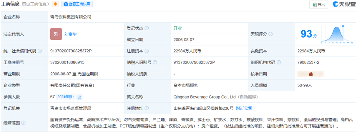Screen dimensions: 357x133
Task: Open 附近公司 nearby companies link
Action: click(x=244, y=108)
